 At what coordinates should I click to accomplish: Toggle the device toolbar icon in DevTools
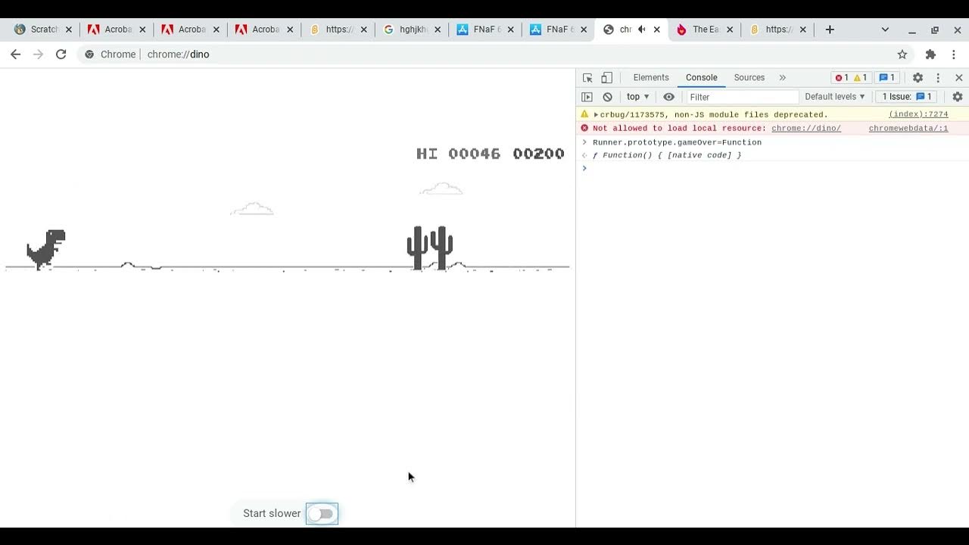point(606,78)
